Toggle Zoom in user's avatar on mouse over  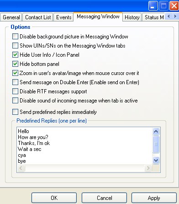[15, 73]
